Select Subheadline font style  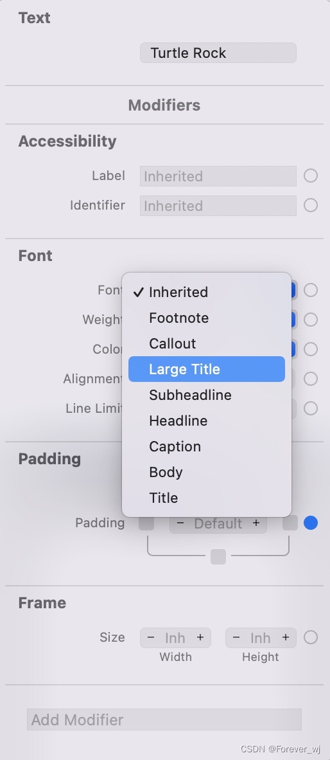tap(207, 395)
